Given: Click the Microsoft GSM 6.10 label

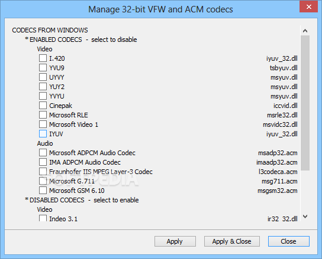Looking at the screenshot, I should pyautogui.click(x=77, y=191).
